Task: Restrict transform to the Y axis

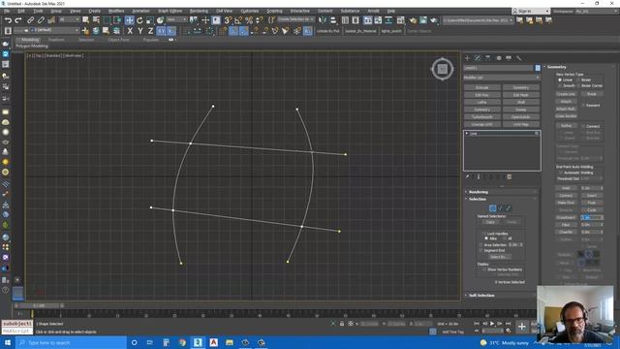Action: tap(139, 31)
